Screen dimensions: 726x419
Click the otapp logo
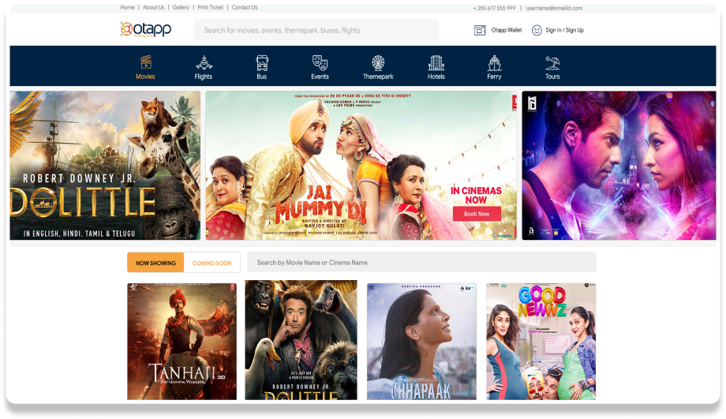146,29
